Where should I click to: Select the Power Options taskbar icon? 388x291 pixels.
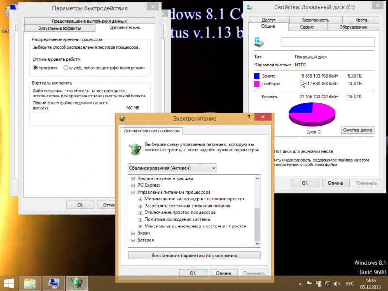click(x=77, y=283)
